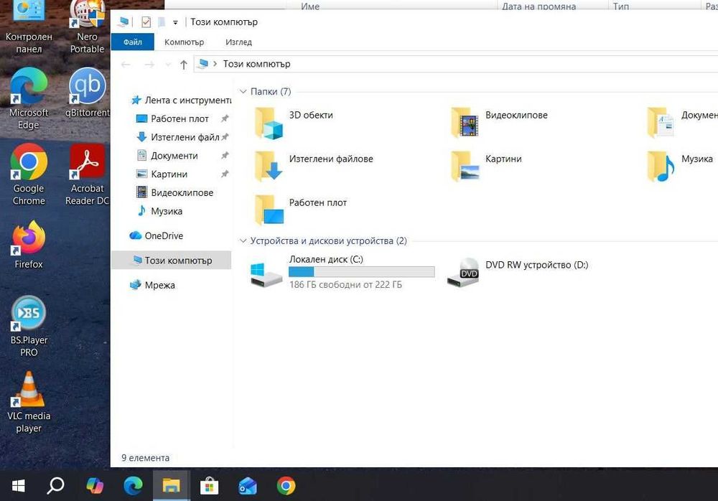Switch to the Компютър ribbon tab
The height and width of the screenshot is (501, 718).
tap(184, 42)
